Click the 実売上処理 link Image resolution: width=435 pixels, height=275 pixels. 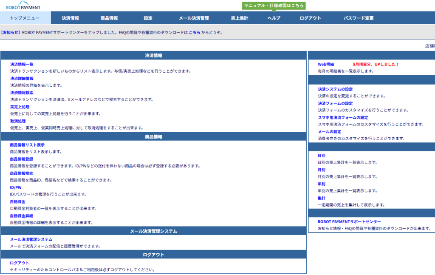click(x=20, y=107)
